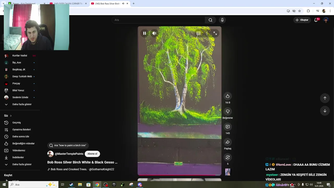The image size is (334, 188).
Task: Toggle closed captions on the Short
Action: click(198, 33)
